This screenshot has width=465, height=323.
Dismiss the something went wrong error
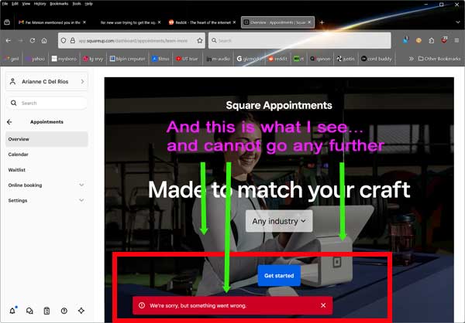click(323, 305)
